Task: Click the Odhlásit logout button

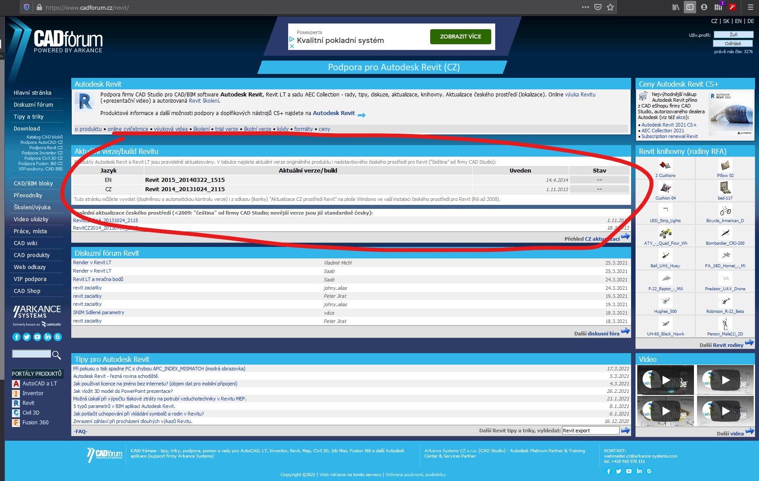Action: tap(733, 43)
